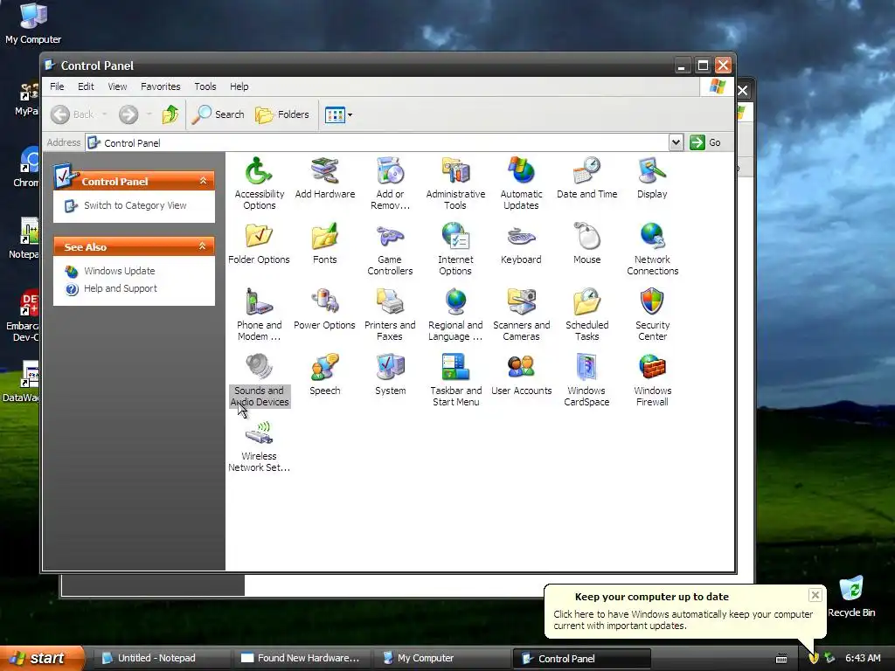Open Help and Support link
895x671 pixels.
click(x=121, y=288)
